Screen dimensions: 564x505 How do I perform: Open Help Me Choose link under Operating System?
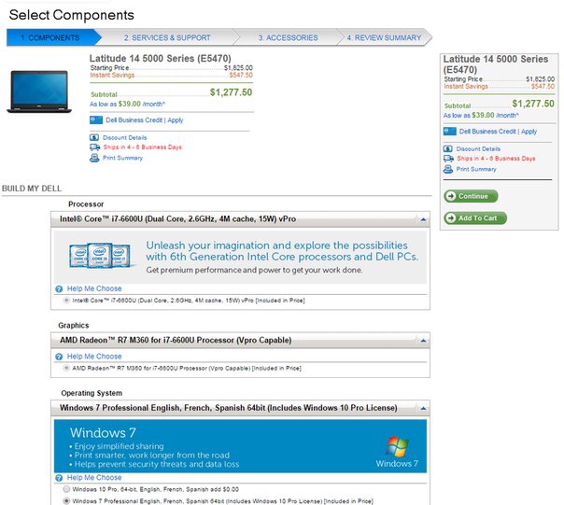(94, 477)
